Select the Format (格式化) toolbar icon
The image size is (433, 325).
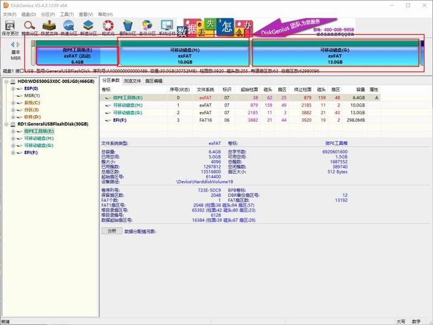[x=108, y=28]
